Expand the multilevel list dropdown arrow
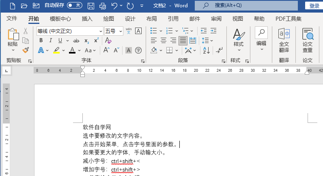This screenshot has height=176, width=323. point(192,31)
